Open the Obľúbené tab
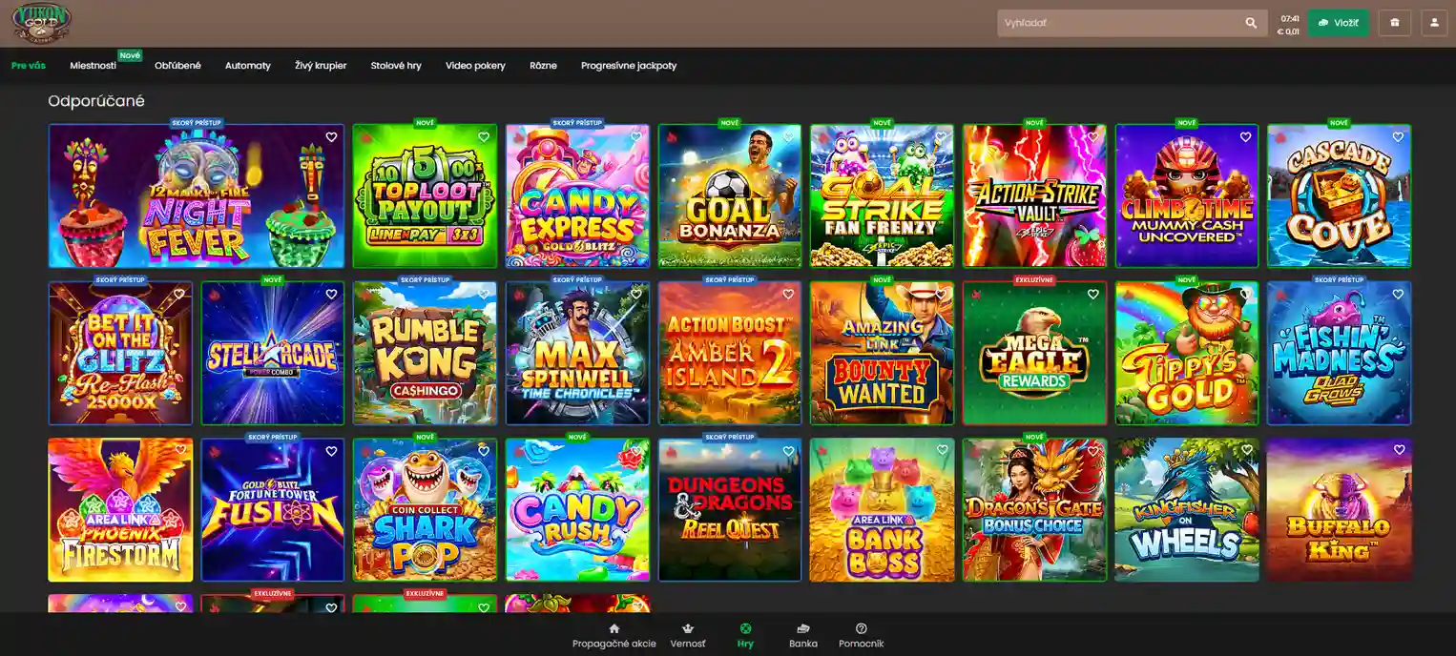 tap(177, 66)
